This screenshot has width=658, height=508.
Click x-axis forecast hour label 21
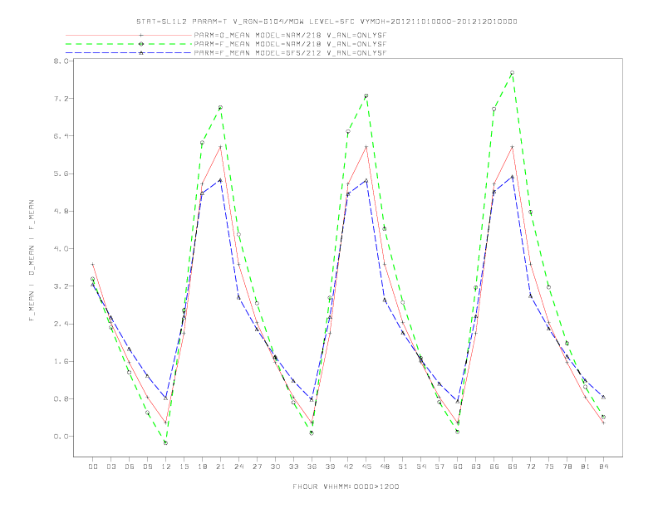(220, 466)
